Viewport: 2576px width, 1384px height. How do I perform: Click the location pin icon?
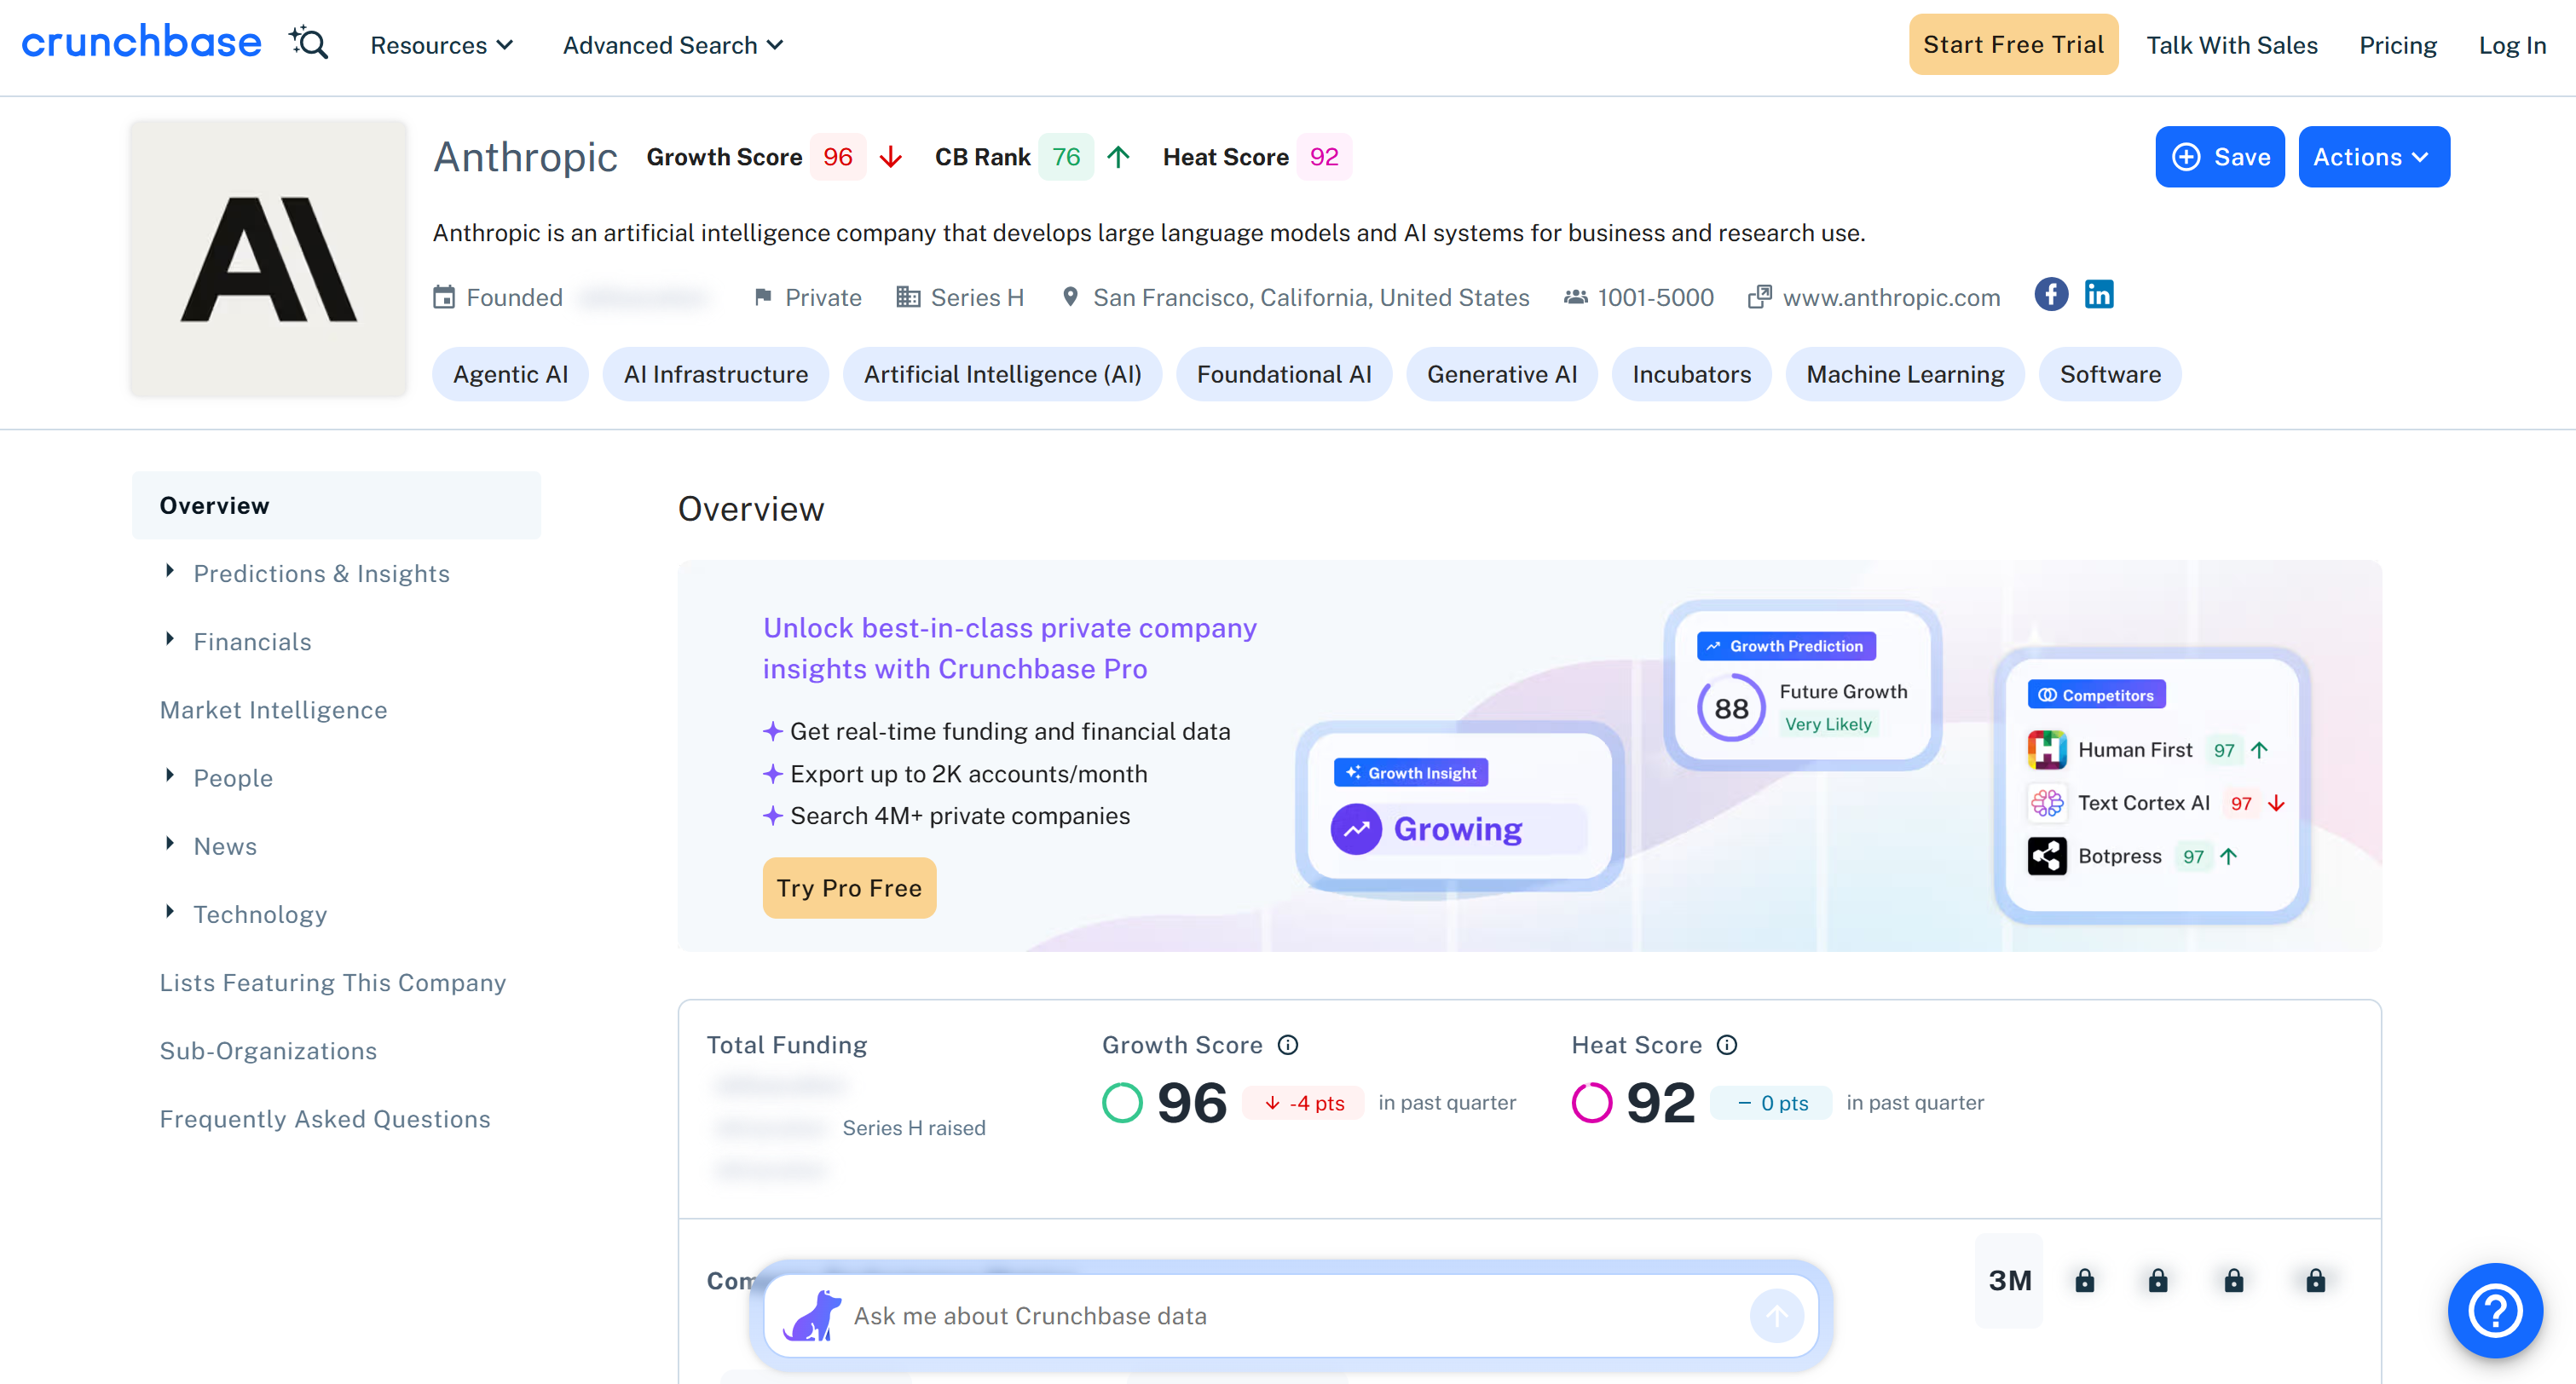[x=1070, y=298]
